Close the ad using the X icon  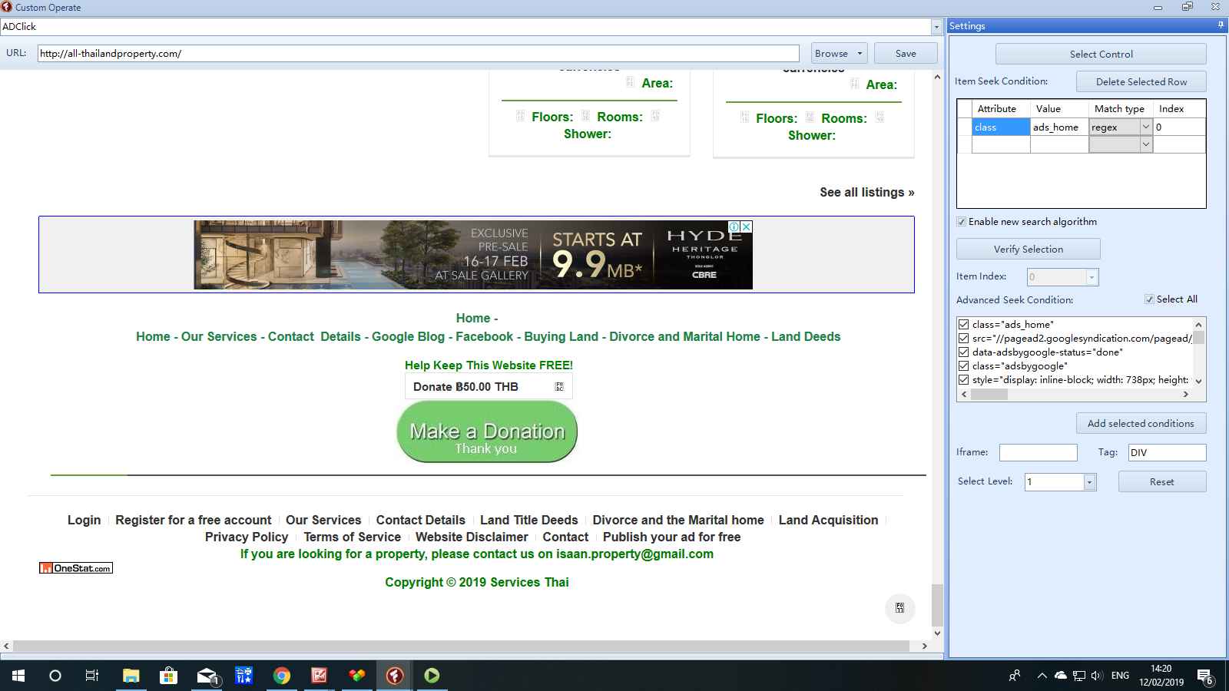(x=746, y=227)
